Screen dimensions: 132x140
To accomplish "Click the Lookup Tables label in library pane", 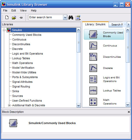I will (112, 91).
